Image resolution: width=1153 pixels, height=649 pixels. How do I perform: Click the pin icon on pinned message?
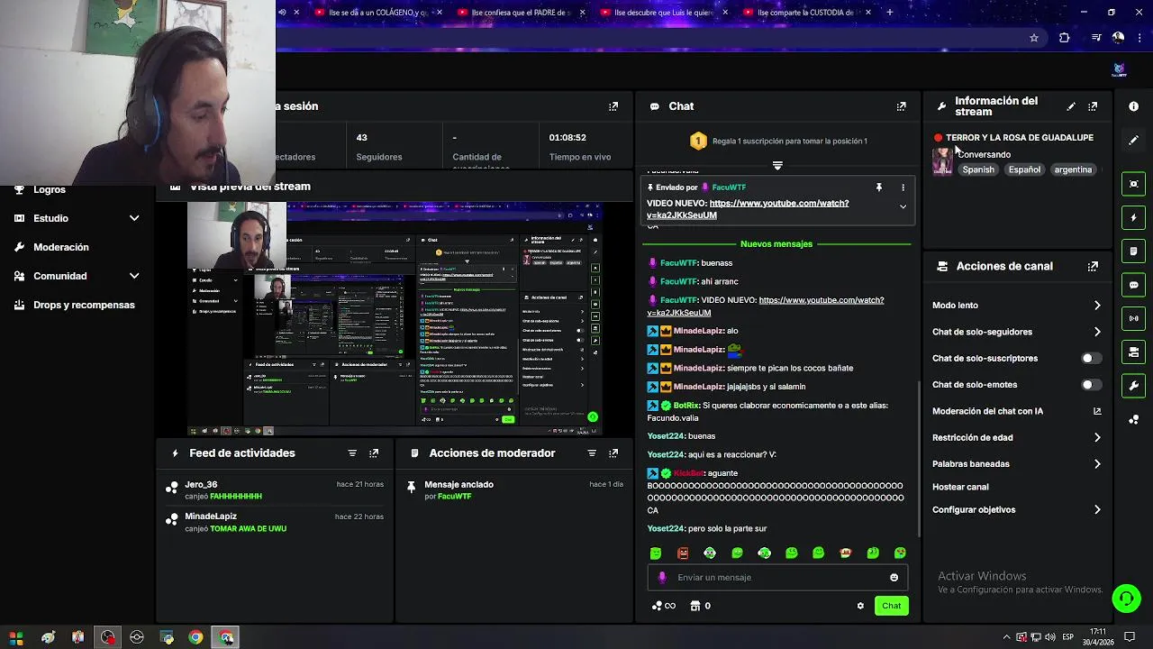coord(878,187)
